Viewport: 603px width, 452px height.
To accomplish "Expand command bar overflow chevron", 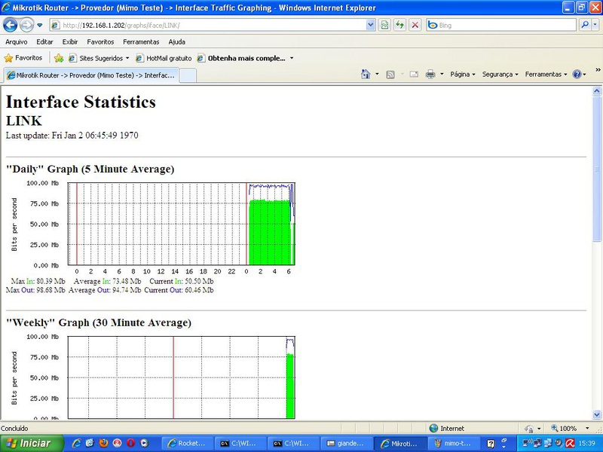I will click(598, 69).
